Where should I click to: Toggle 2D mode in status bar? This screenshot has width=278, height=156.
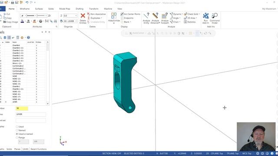click(x=207, y=153)
